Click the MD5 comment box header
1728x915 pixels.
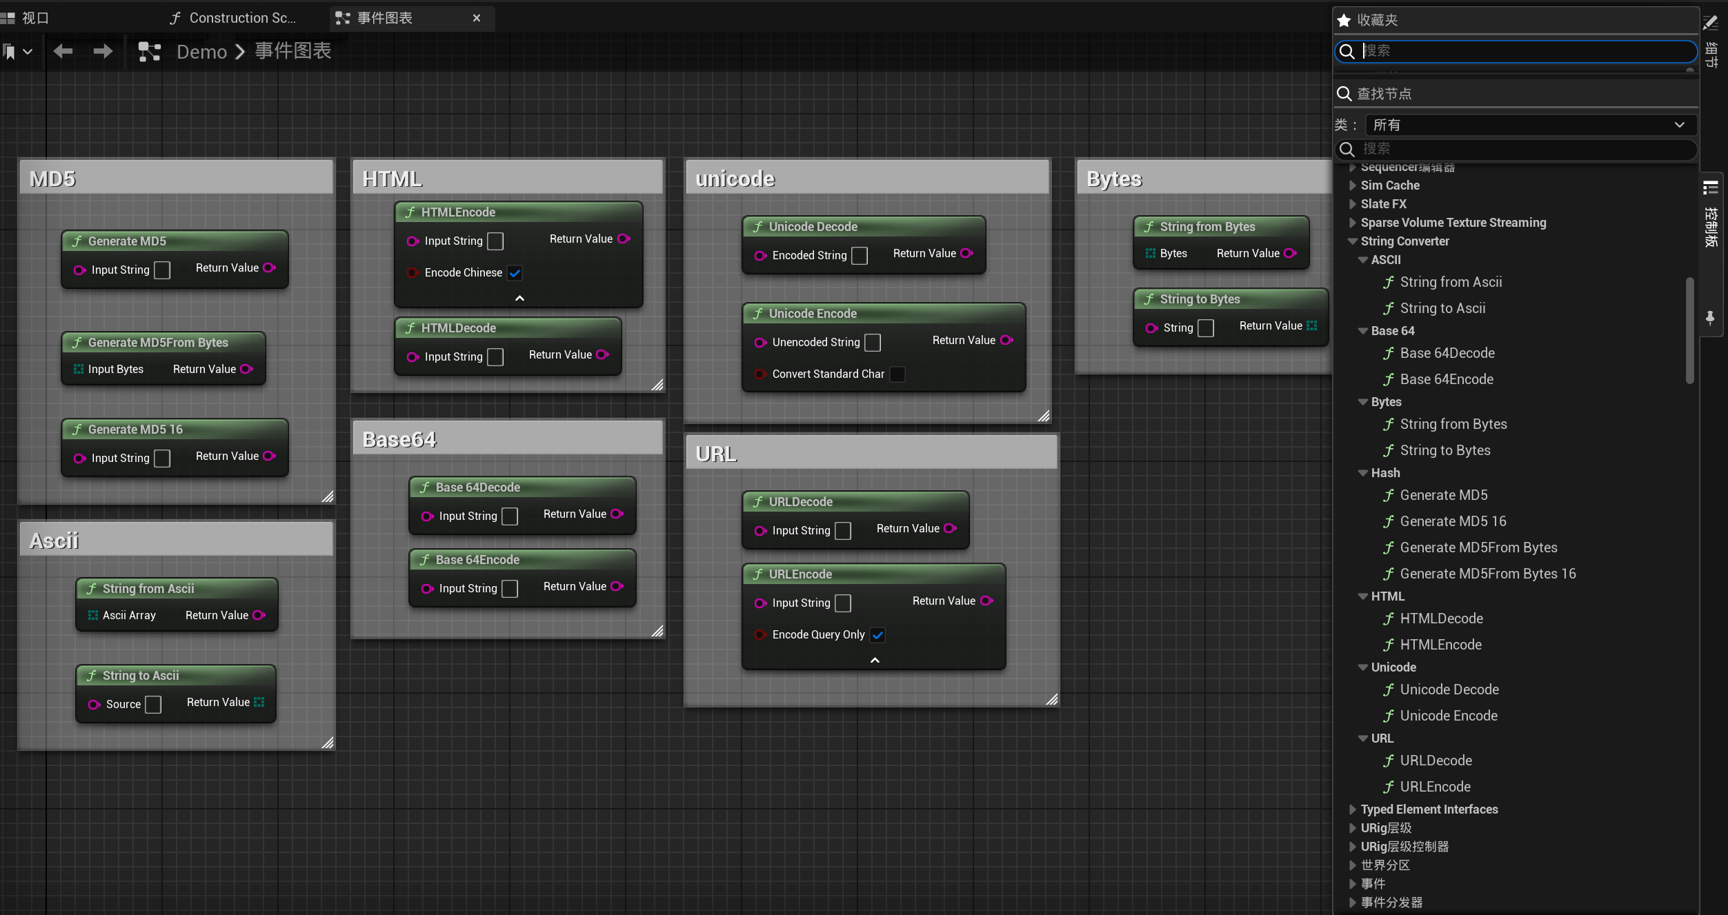[x=177, y=178]
